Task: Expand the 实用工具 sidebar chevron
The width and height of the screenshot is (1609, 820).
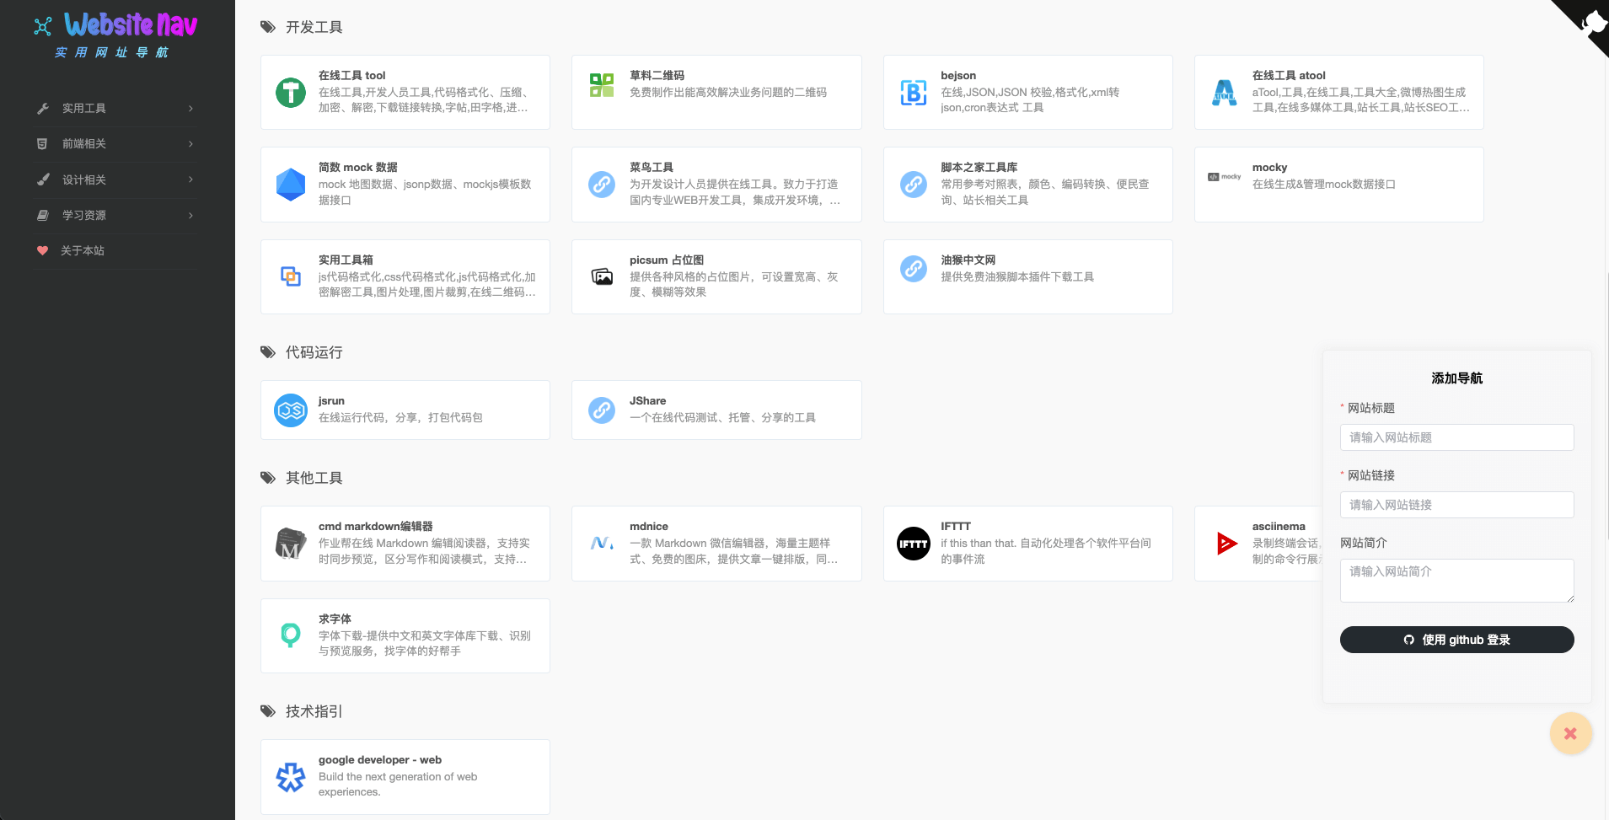Action: tap(190, 108)
